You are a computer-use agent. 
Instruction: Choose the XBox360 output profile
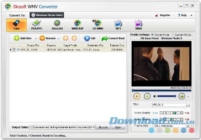tap(57, 25)
